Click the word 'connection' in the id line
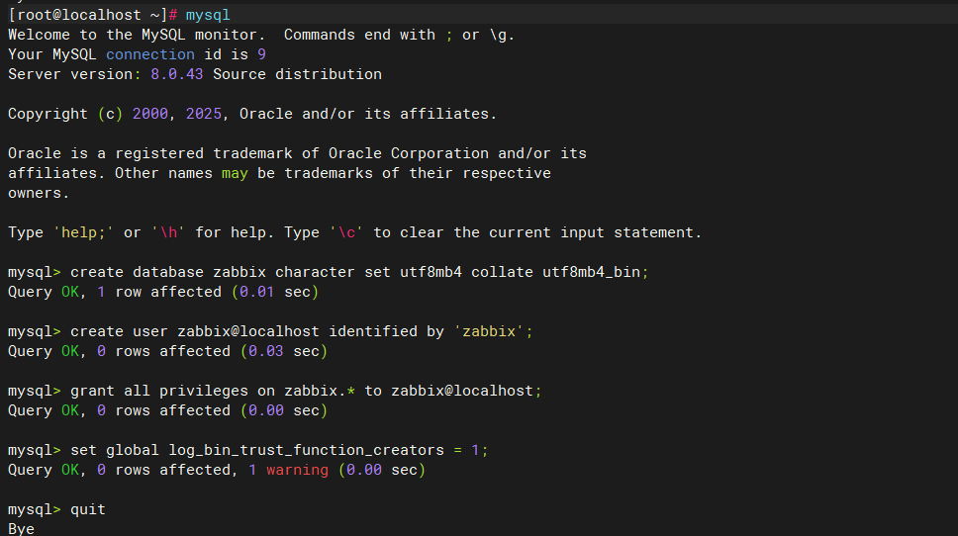The width and height of the screenshot is (958, 536). tap(150, 54)
